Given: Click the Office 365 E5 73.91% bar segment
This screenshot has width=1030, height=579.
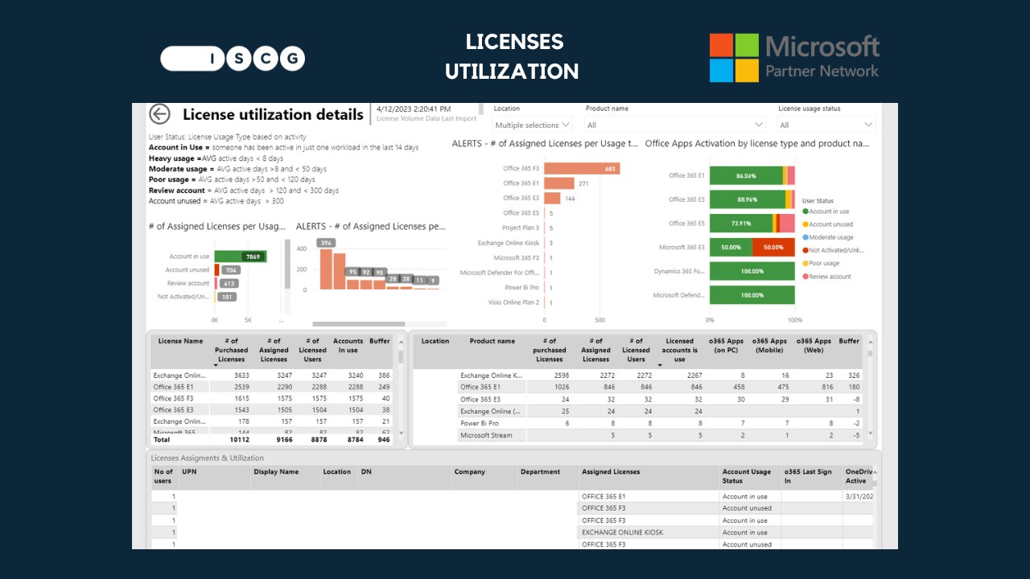Looking at the screenshot, I should pos(741,223).
